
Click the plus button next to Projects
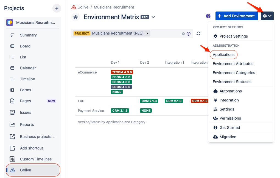tap(57, 8)
